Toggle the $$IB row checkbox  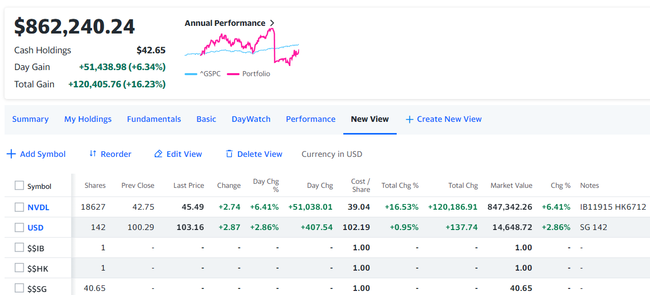point(19,248)
